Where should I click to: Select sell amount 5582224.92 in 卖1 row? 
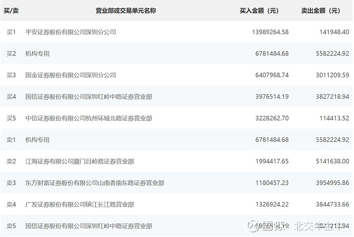coord(333,140)
